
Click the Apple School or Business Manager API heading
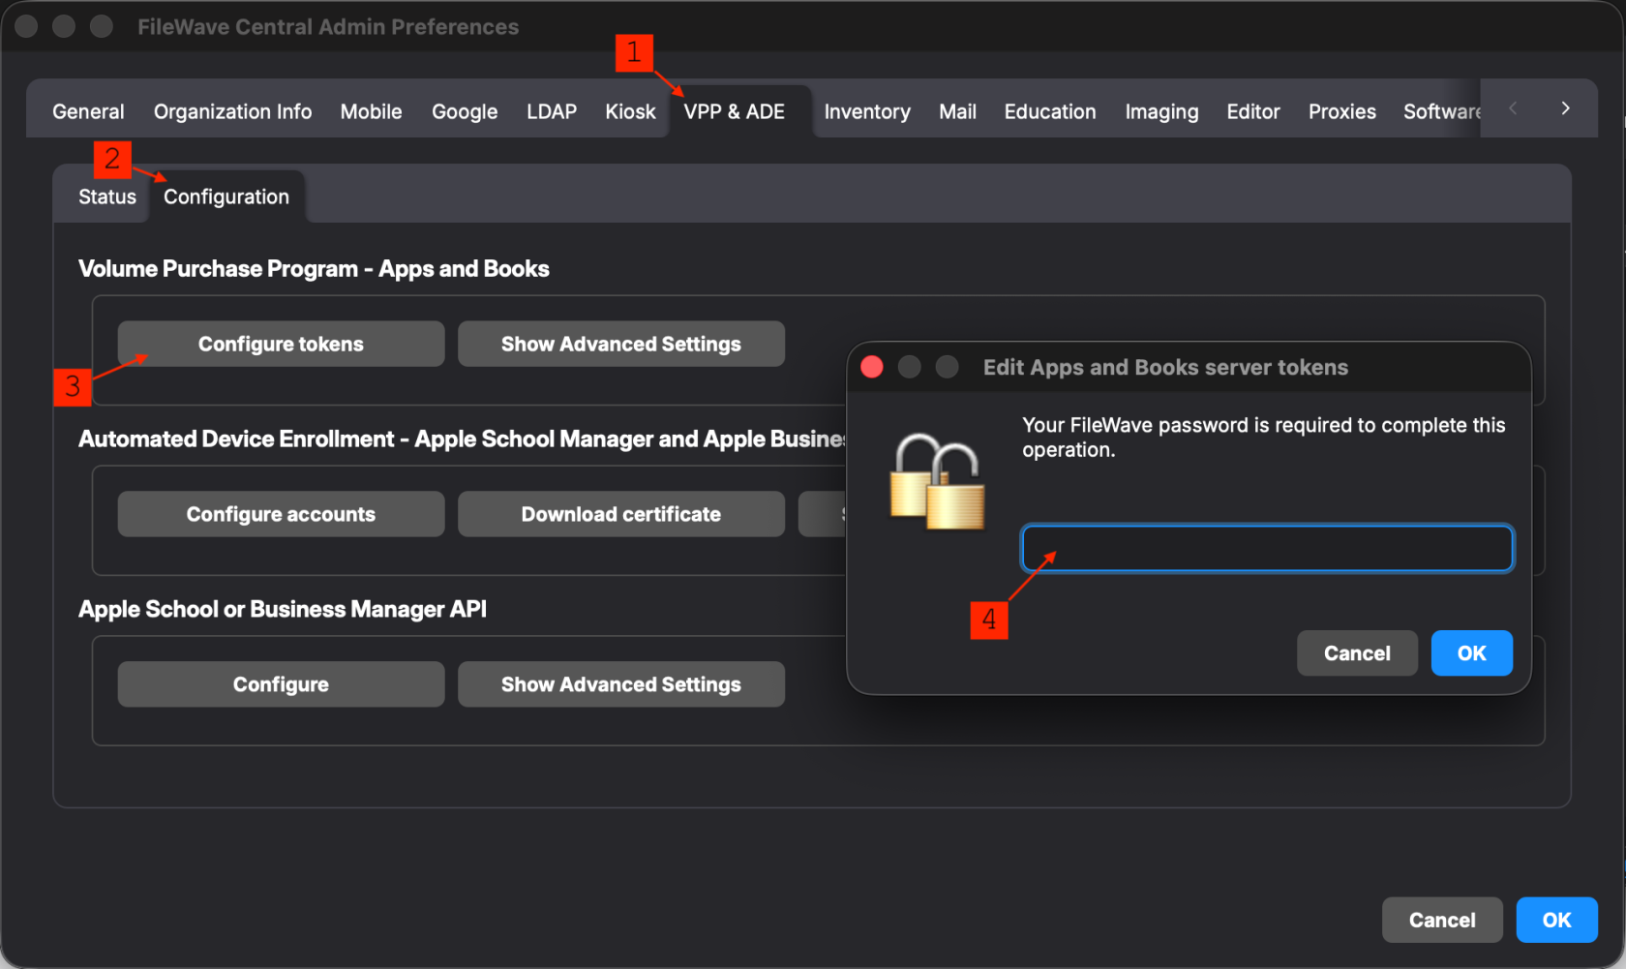283,610
